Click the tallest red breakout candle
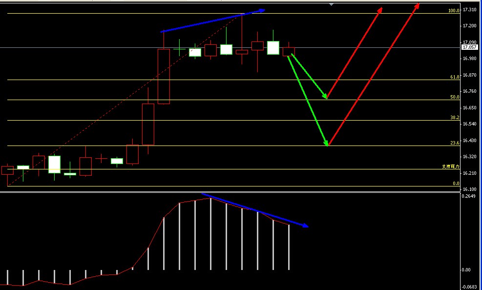The height and width of the screenshot is (290, 482). tap(164, 76)
